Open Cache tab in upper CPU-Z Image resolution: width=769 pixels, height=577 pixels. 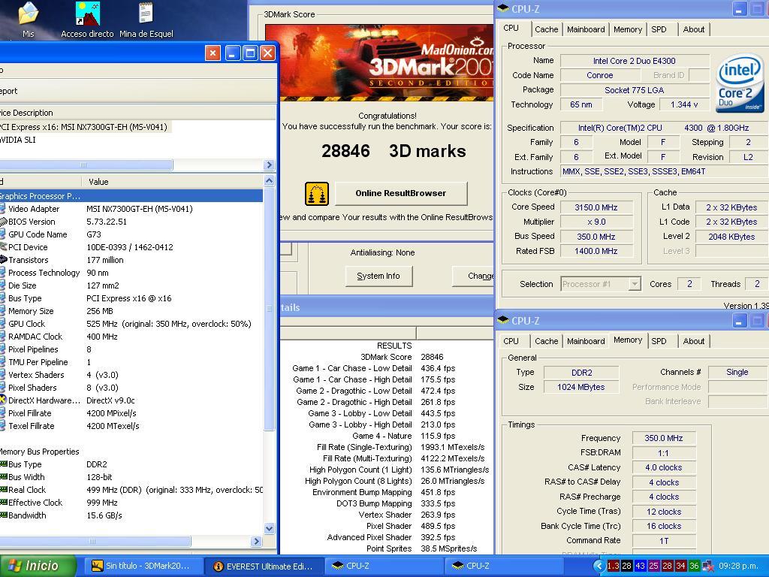click(547, 29)
